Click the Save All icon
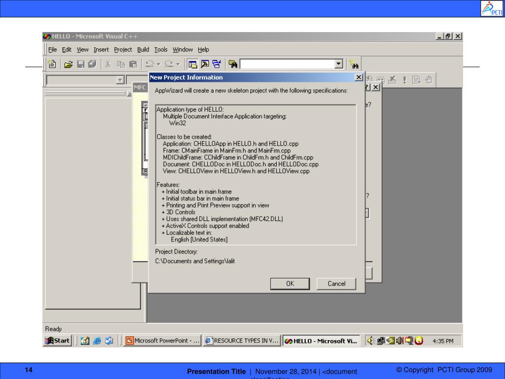 (92, 65)
